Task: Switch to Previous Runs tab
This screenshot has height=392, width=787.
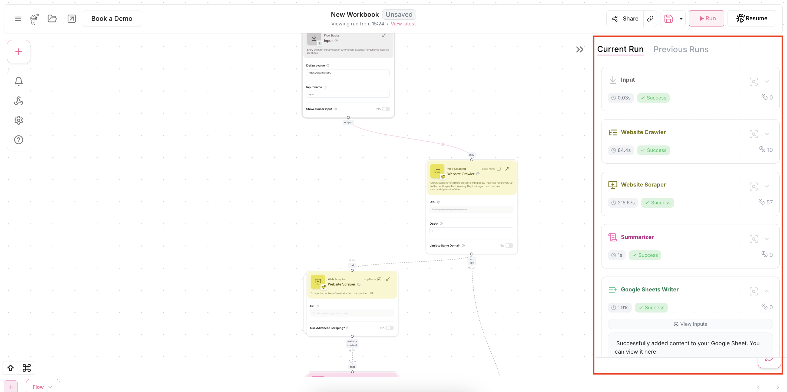Action: click(x=681, y=49)
